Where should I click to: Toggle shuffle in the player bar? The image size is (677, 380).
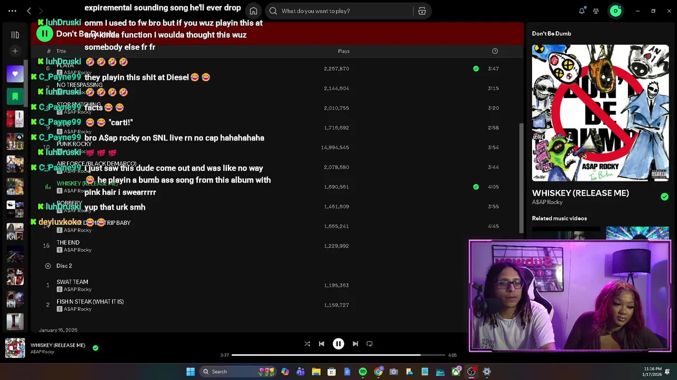pos(307,344)
